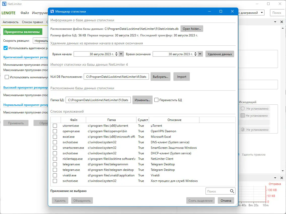Open the start time calendar dropdown

coord(121,54)
